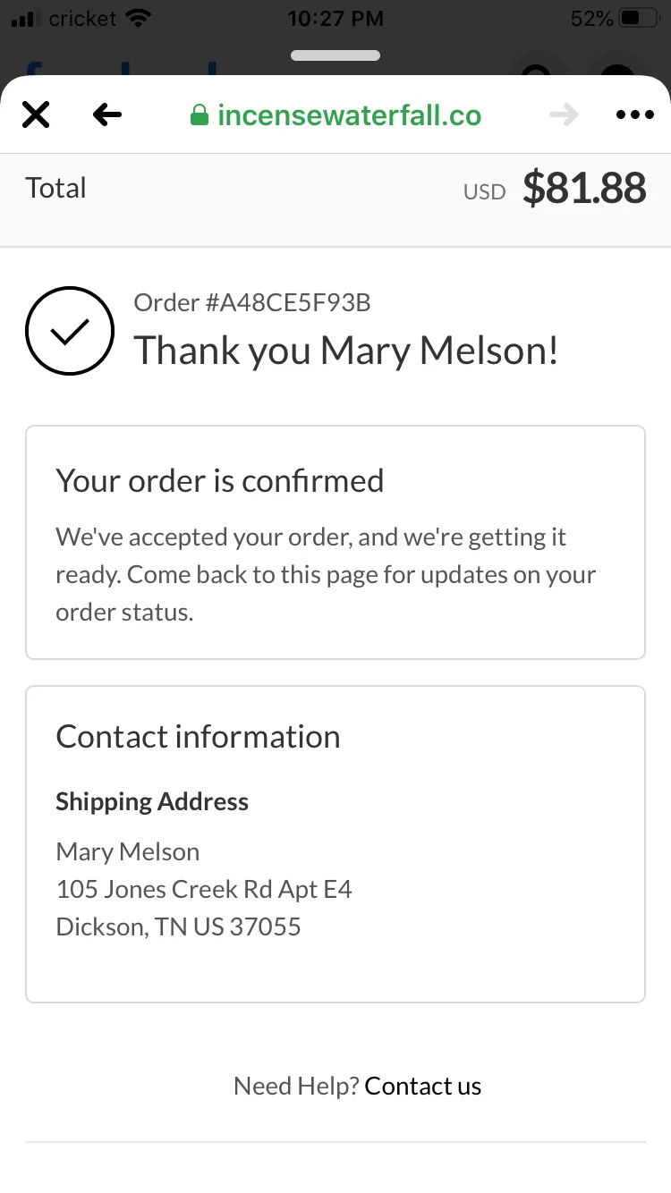Image resolution: width=671 pixels, height=1193 pixels.
Task: Close the in-app browser with the X
Action: tap(36, 114)
